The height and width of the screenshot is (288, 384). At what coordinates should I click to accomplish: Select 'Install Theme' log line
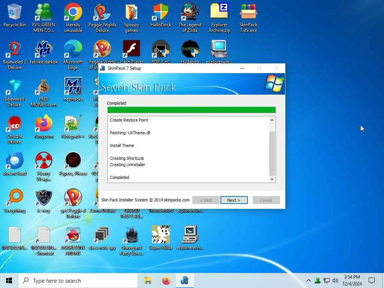pyautogui.click(x=122, y=145)
